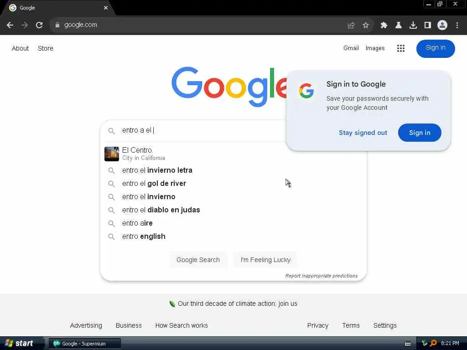Open the climate action join us link
467x350 pixels.
point(237,304)
